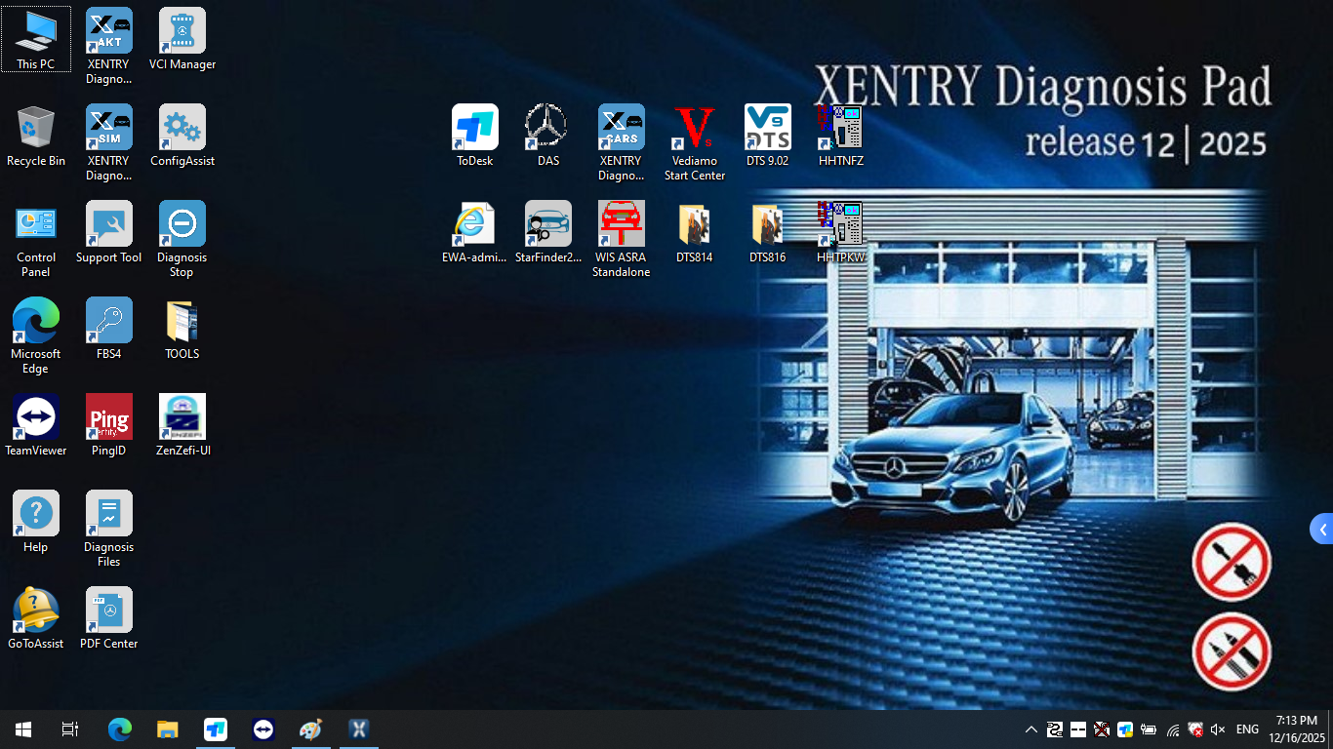The width and height of the screenshot is (1333, 749).
Task: Open the Windows Start menu
Action: coord(21,729)
